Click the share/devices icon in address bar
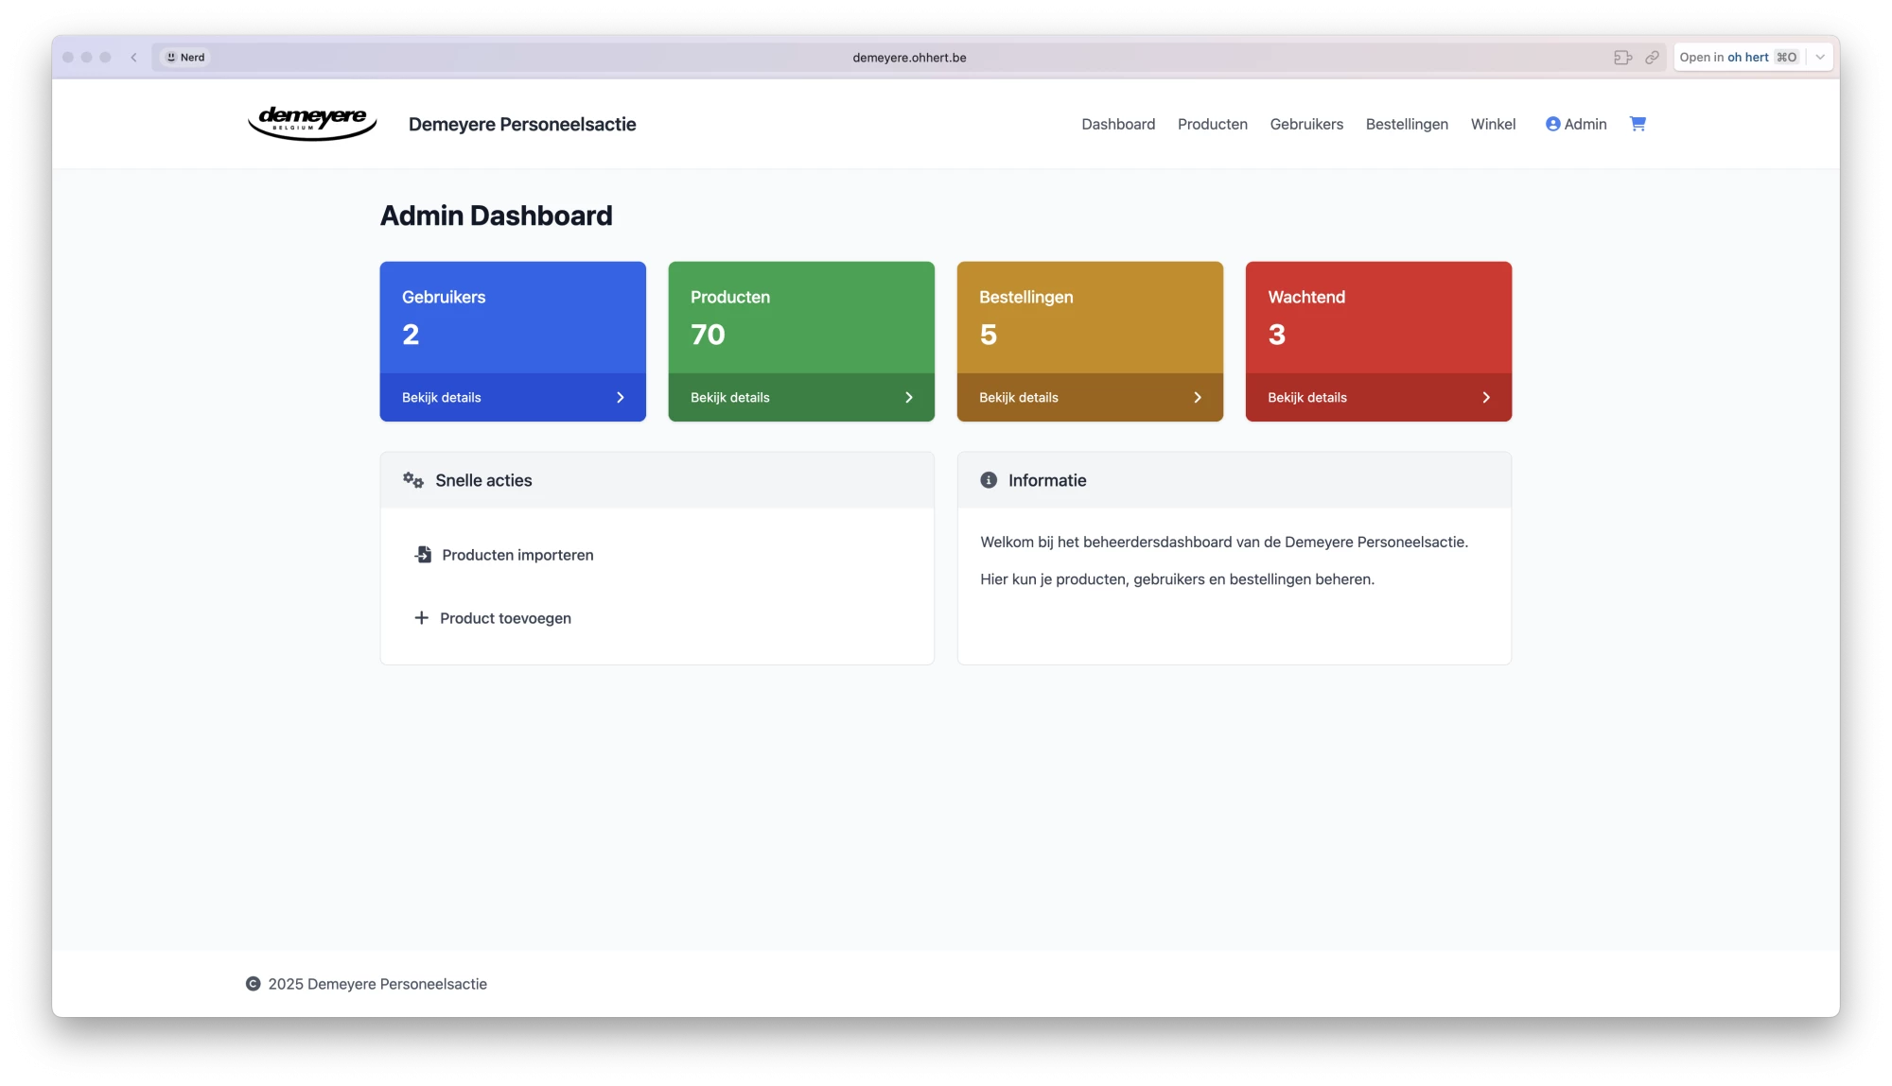Viewport: 1892px width, 1086px height. pyautogui.click(x=1622, y=58)
